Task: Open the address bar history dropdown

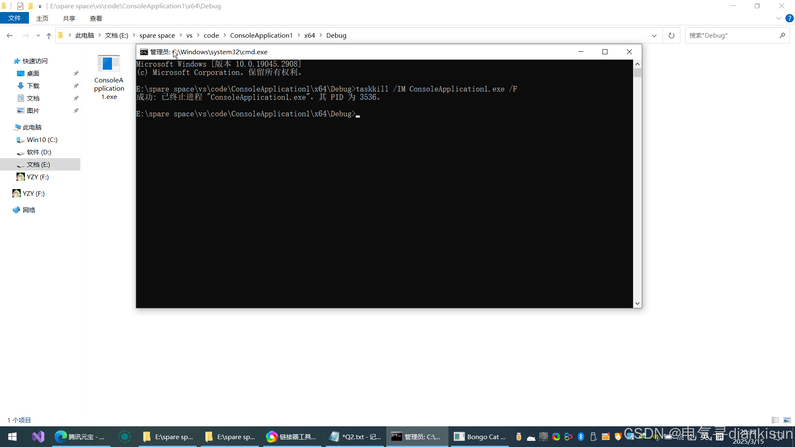Action: coord(654,36)
